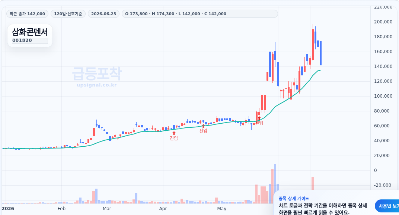Click the 최근 종가 142,000 chip
The width and height of the screenshot is (399, 215).
[x=27, y=14]
